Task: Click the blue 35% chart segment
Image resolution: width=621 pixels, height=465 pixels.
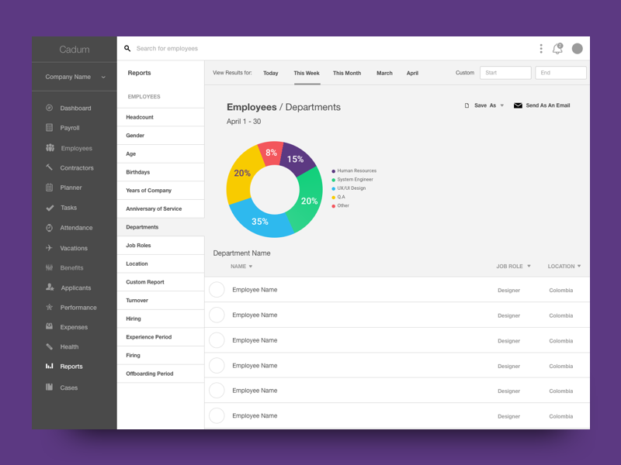Action: 259,222
